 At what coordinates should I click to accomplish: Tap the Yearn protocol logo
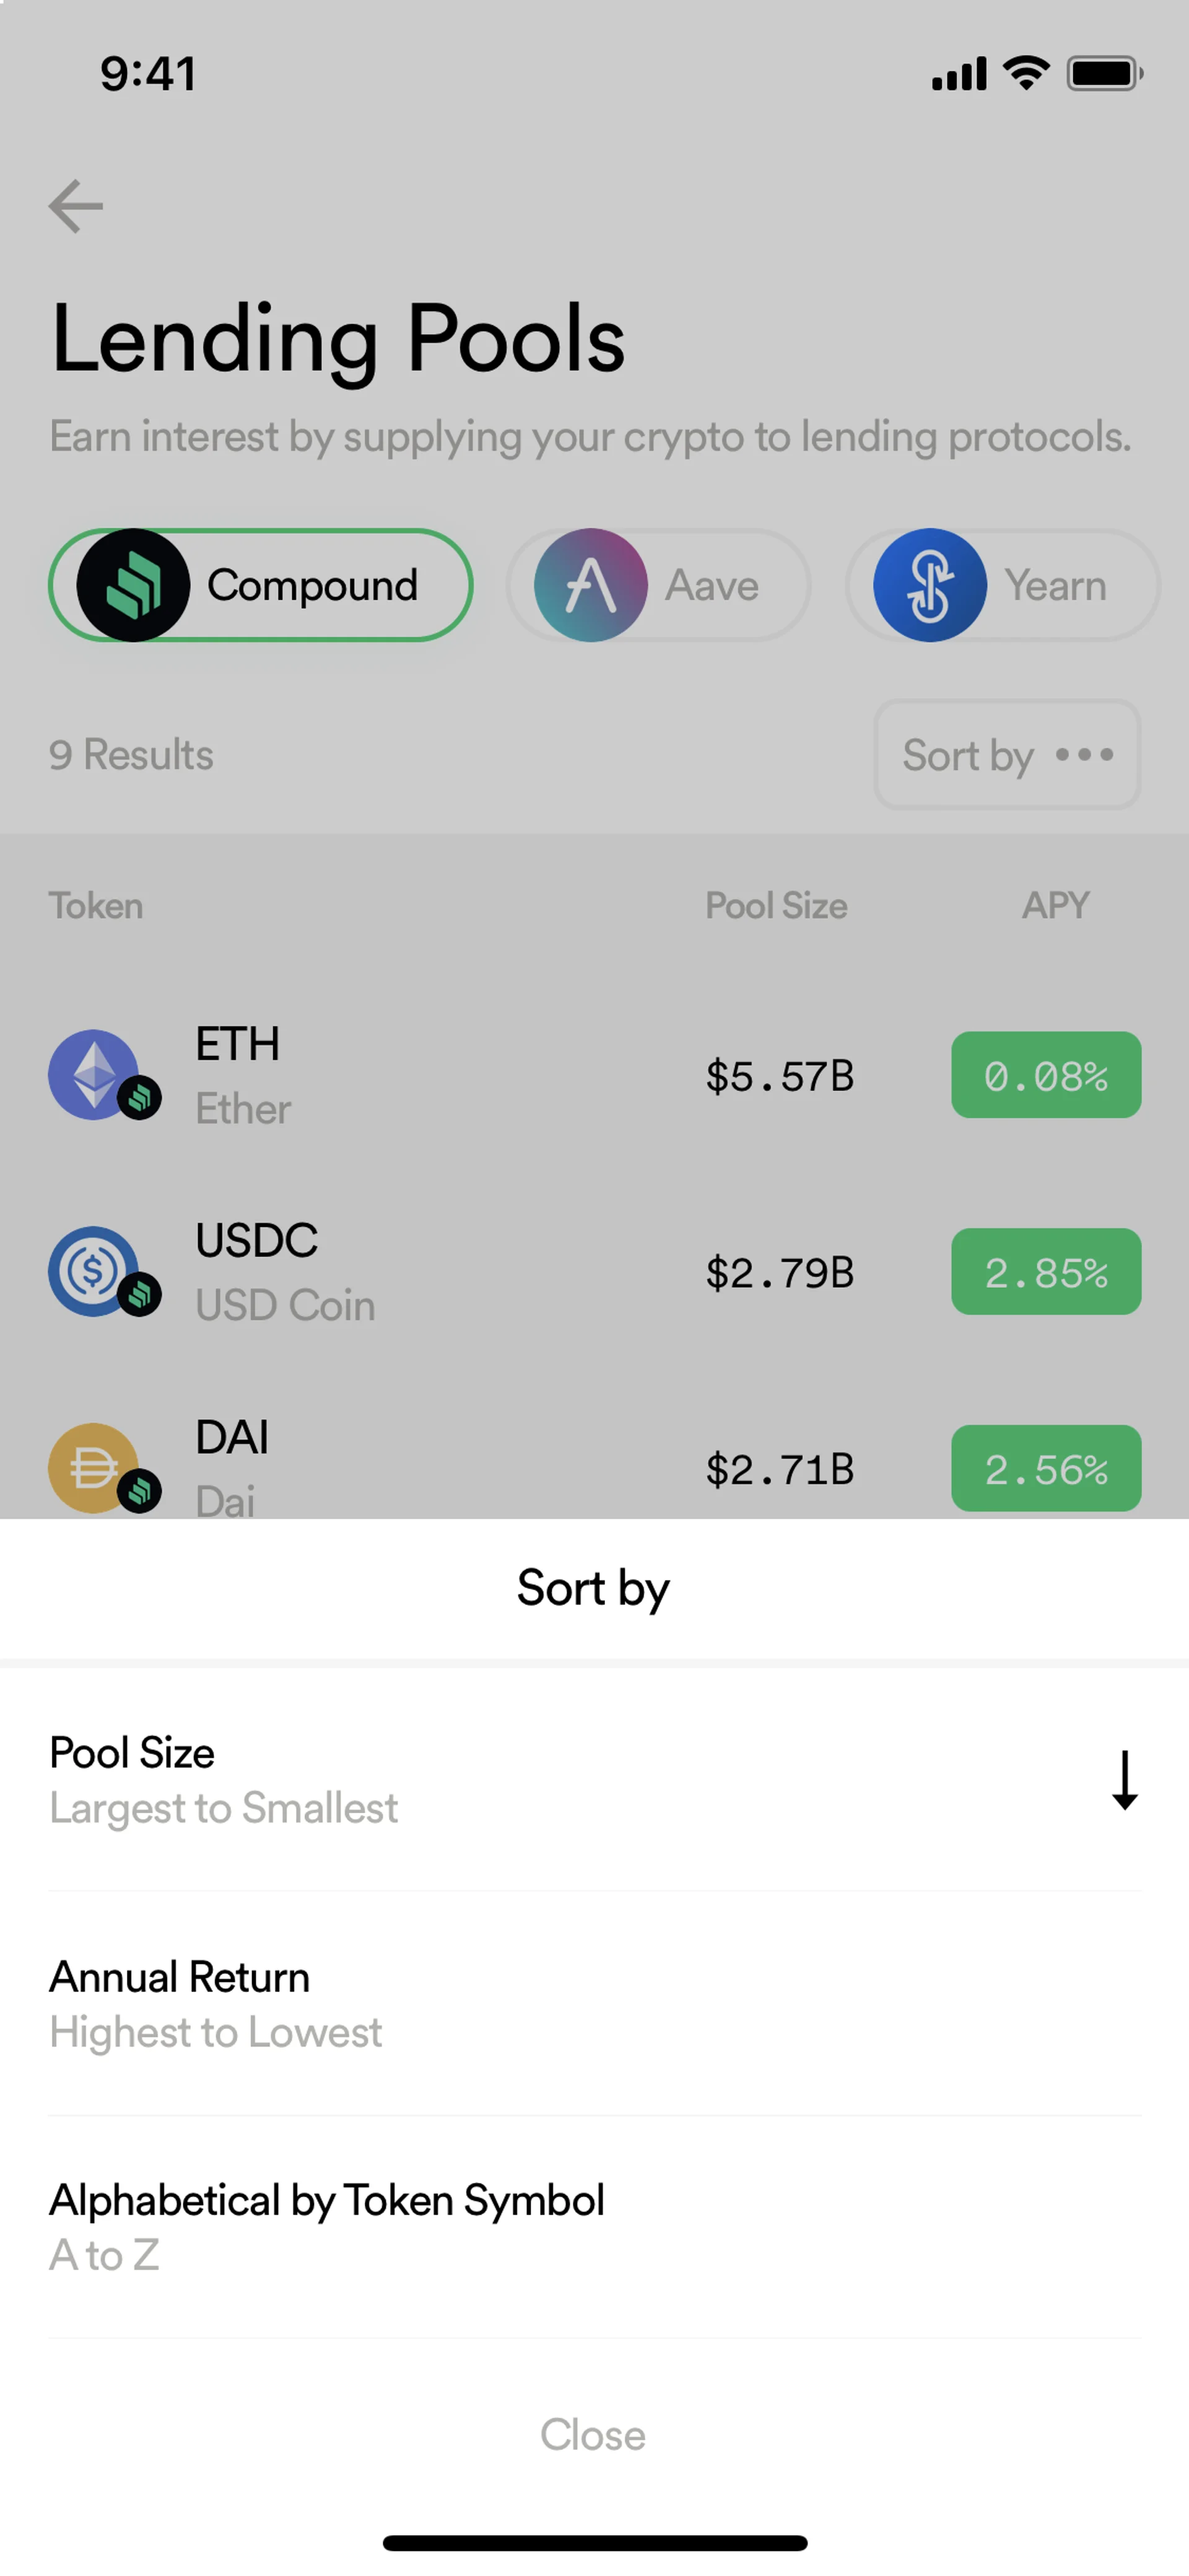[x=930, y=585]
